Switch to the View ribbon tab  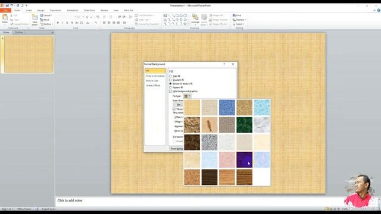tap(116, 11)
